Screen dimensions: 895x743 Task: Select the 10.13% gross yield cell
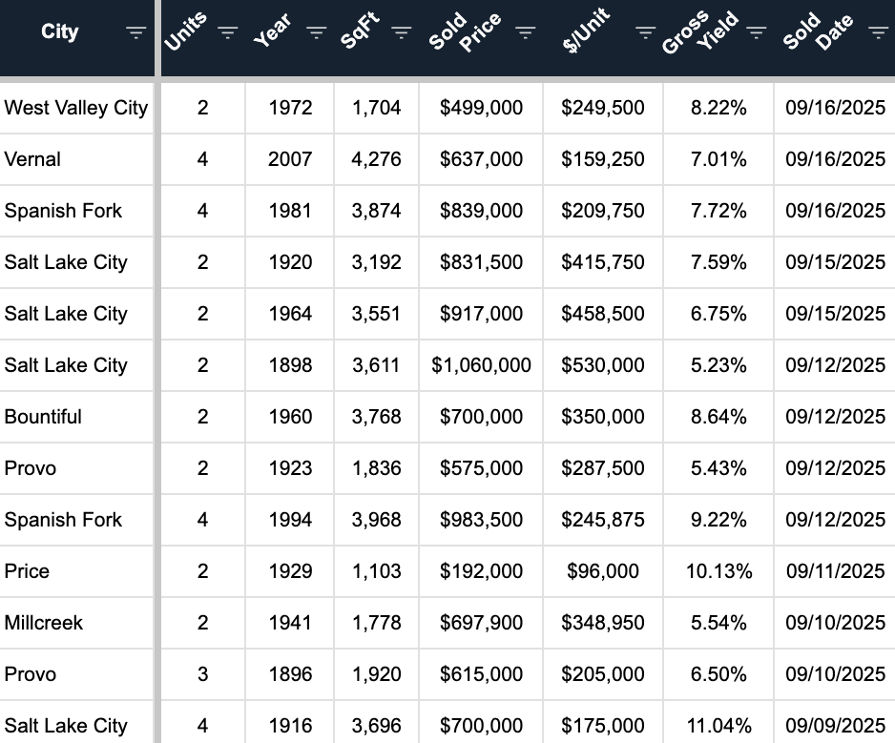pos(718,571)
